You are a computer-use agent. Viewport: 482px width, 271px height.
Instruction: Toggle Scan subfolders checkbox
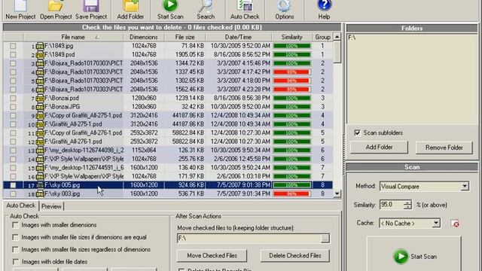tap(357, 132)
